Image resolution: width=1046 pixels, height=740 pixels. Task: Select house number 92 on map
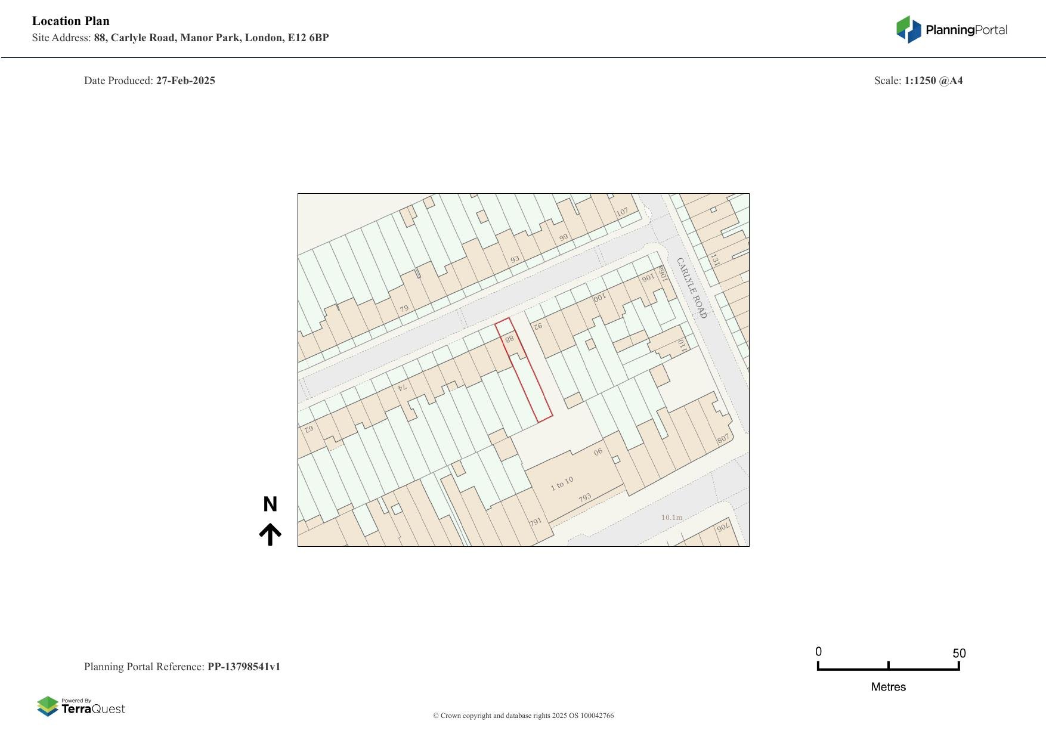[537, 326]
